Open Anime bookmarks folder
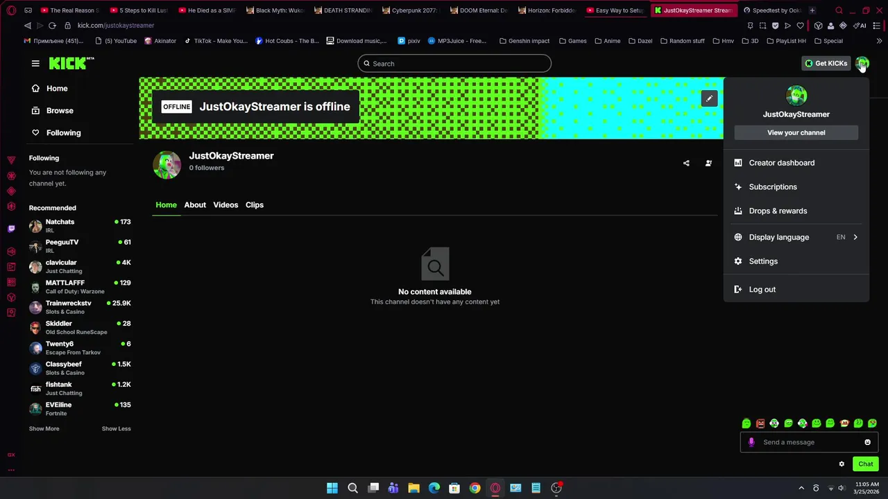This screenshot has height=499, width=888. coord(608,41)
